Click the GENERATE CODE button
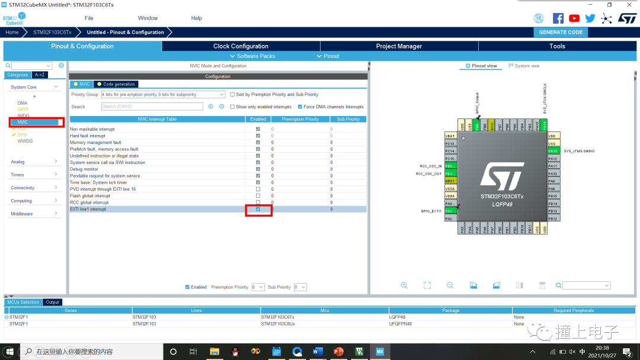 [560, 33]
